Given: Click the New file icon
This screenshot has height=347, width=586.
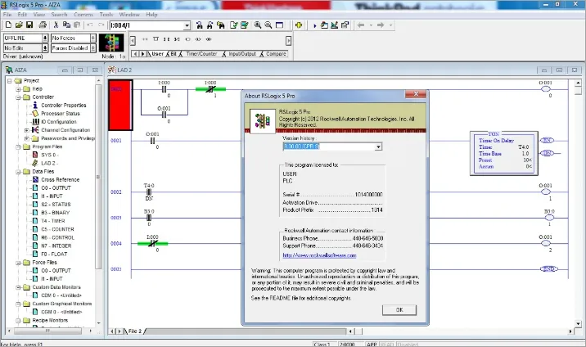Looking at the screenshot, I should [8, 25].
